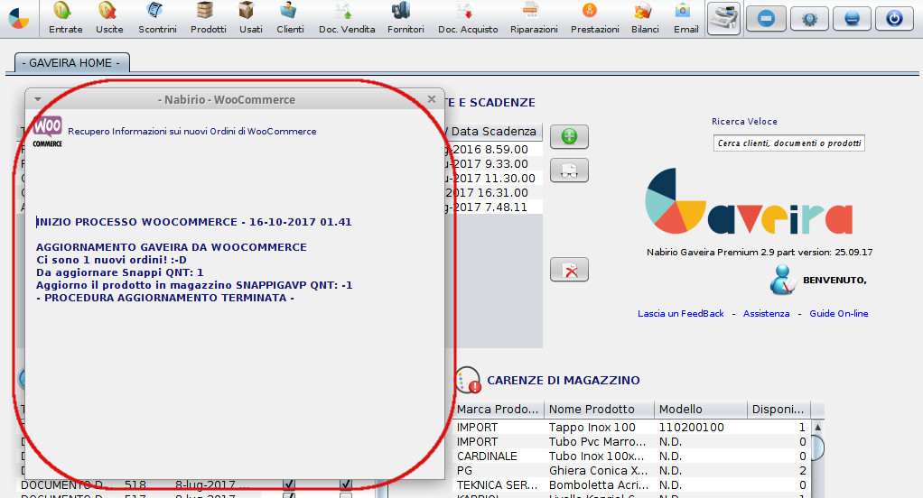Screen dimensions: 923x498
Task: Click the Carenze di Magazzino alert icon
Action: point(469,380)
